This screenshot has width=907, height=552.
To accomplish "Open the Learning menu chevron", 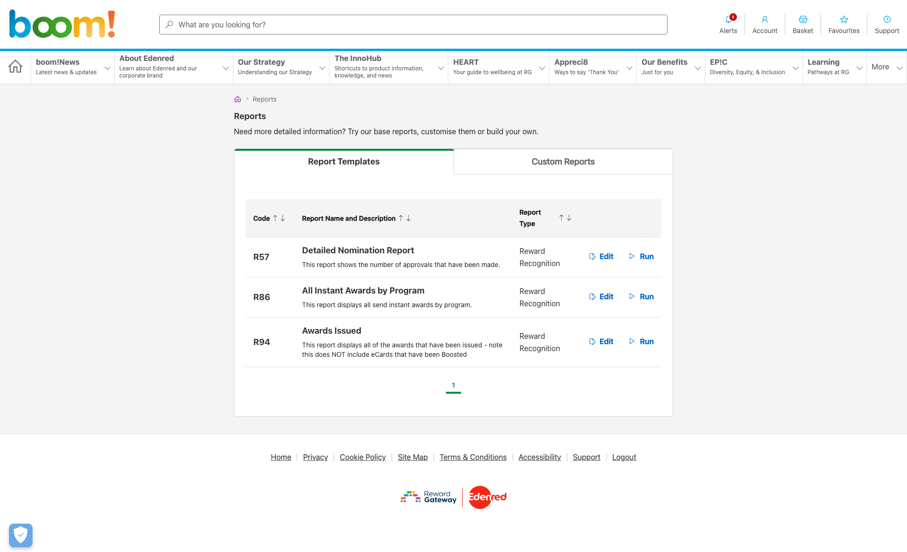I will pyautogui.click(x=859, y=68).
